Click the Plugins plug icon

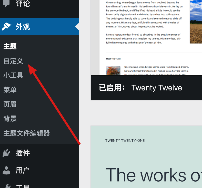(x=6, y=153)
